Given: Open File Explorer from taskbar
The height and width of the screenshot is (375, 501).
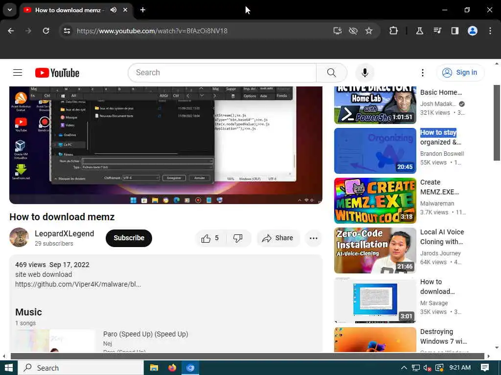Looking at the screenshot, I should pos(154,368).
